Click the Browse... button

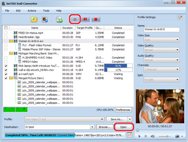[105, 127]
